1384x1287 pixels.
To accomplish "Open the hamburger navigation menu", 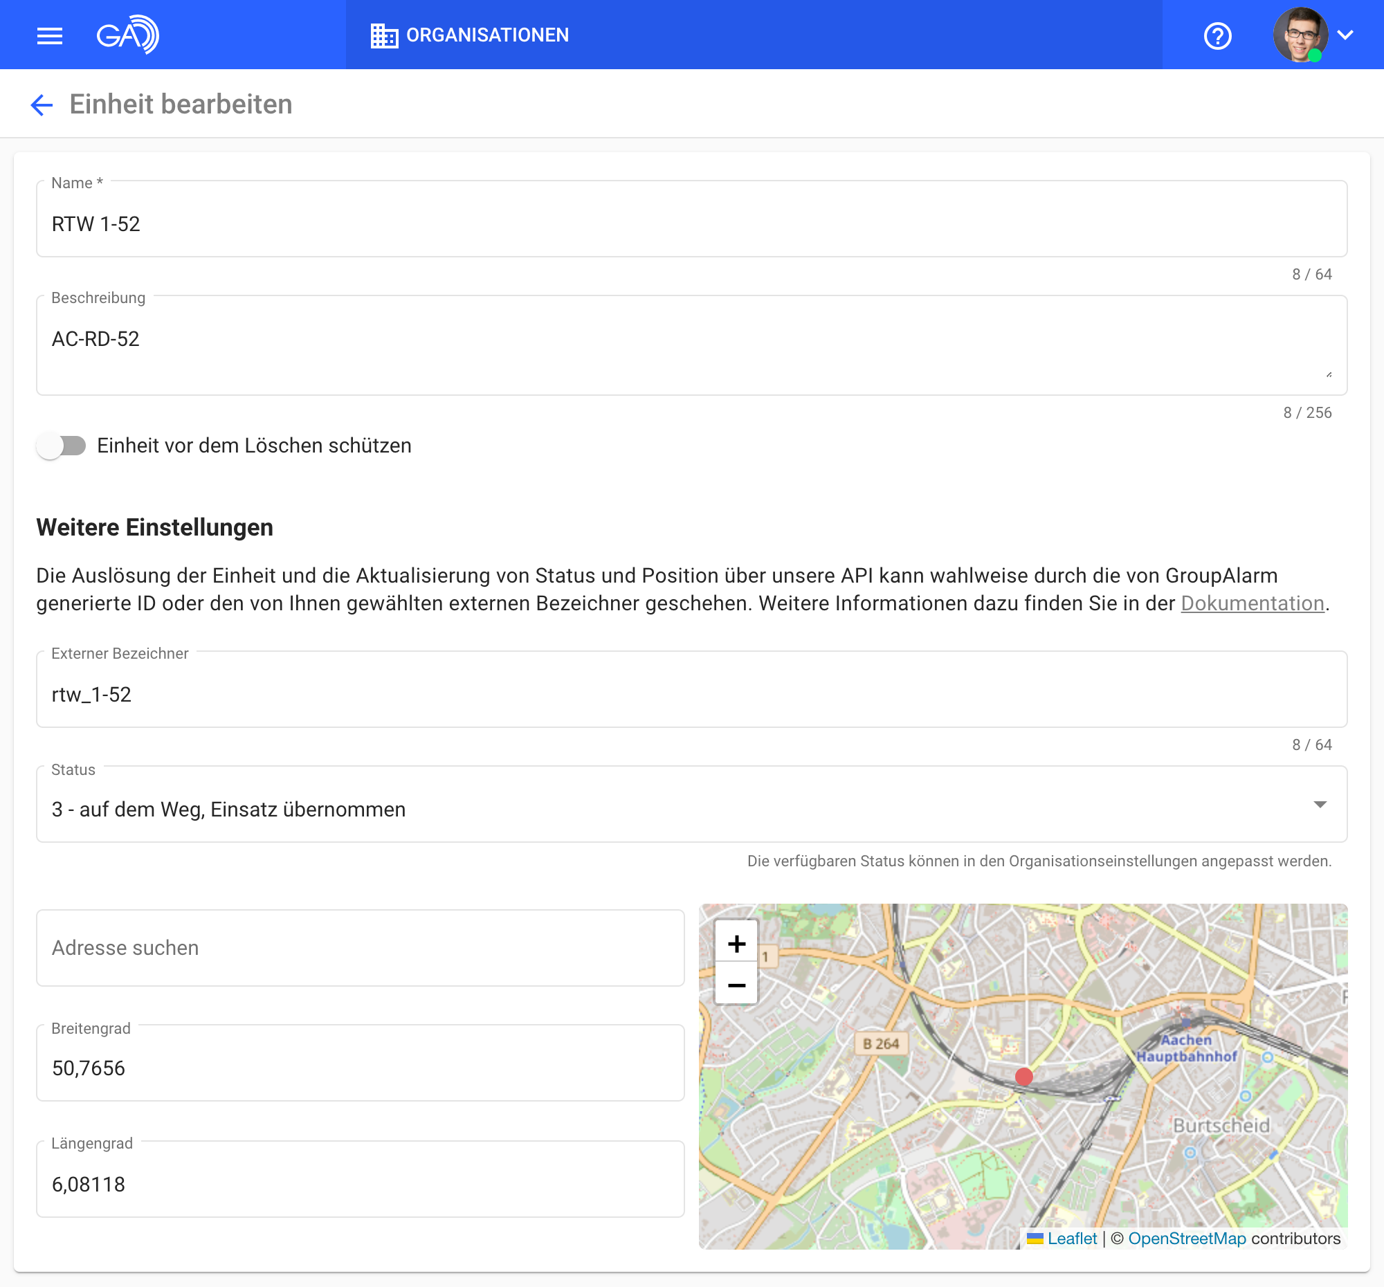I will point(49,35).
